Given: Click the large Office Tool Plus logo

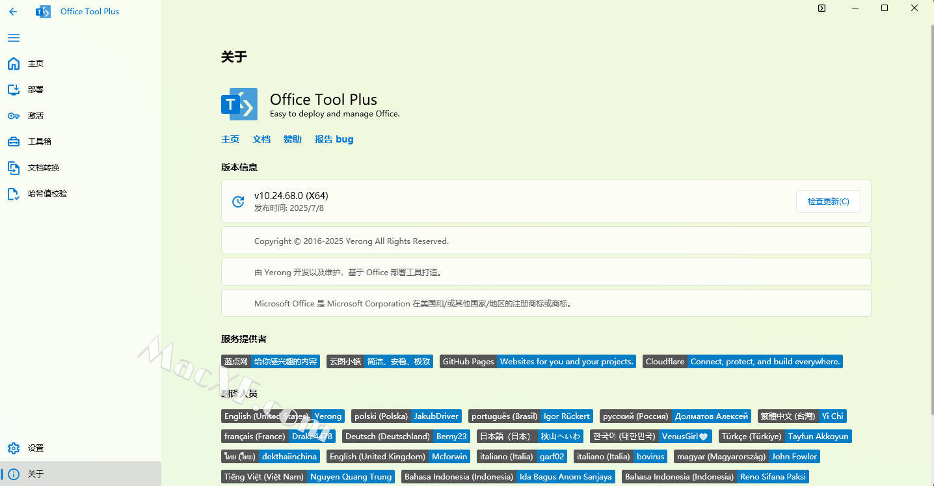Looking at the screenshot, I should (239, 104).
